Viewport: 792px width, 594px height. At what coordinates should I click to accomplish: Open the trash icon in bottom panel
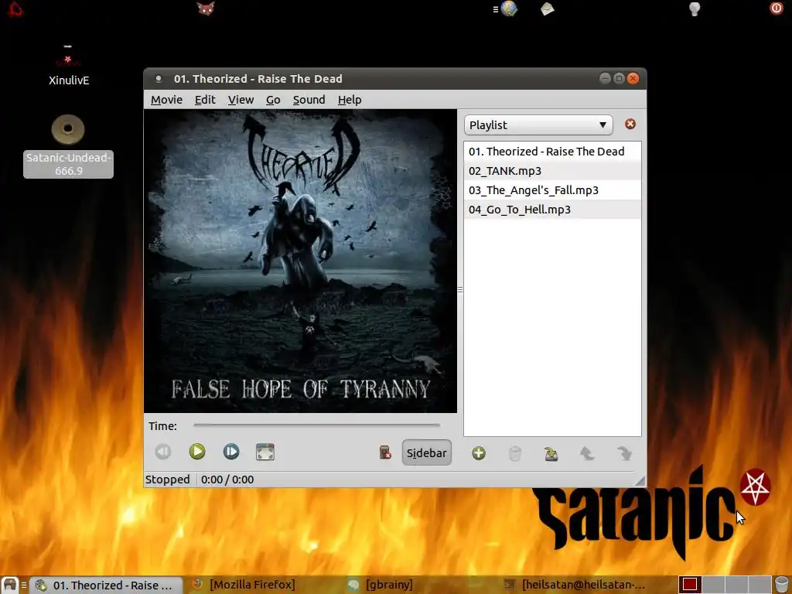pyautogui.click(x=781, y=585)
